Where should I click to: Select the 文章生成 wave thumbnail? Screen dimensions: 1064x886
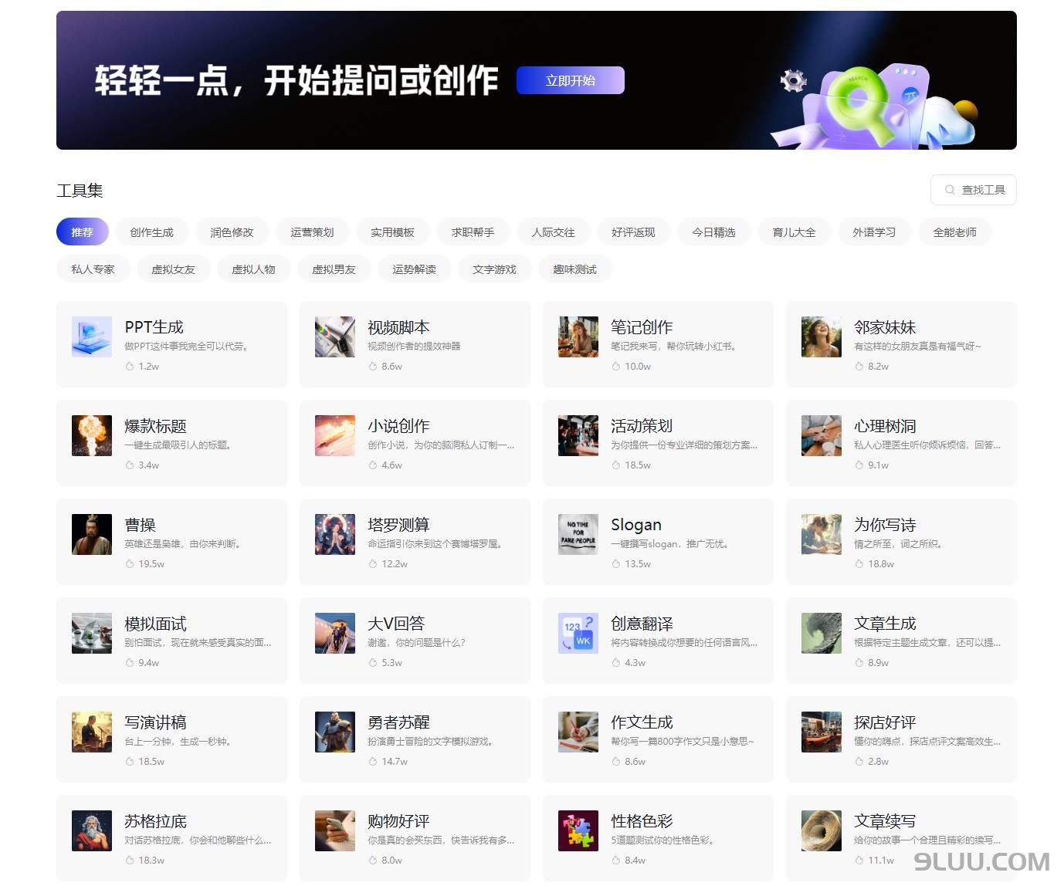[822, 633]
